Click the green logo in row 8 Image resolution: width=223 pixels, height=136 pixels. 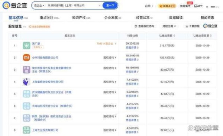click(x=26, y=130)
